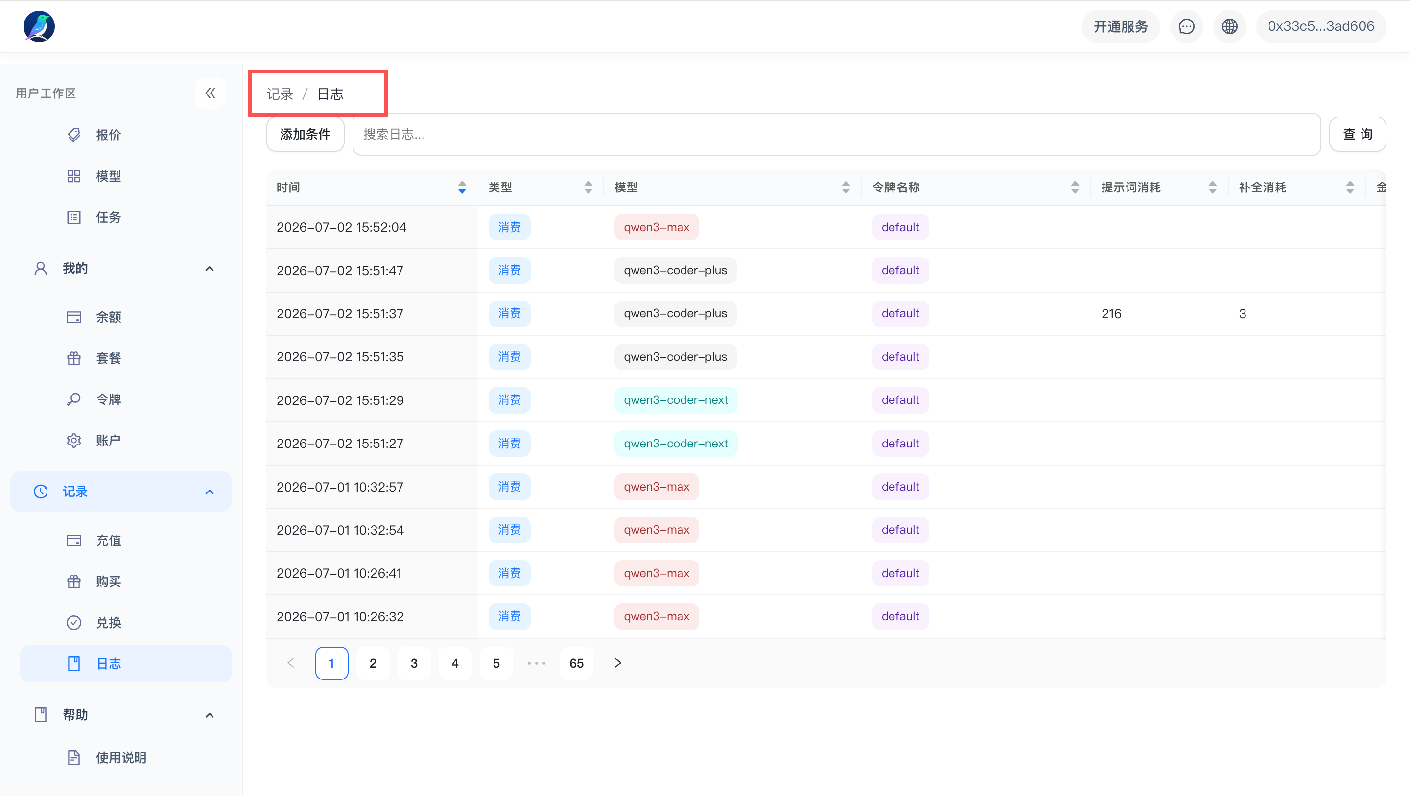
Task: Click the card icon next to 充值
Action: coord(74,540)
